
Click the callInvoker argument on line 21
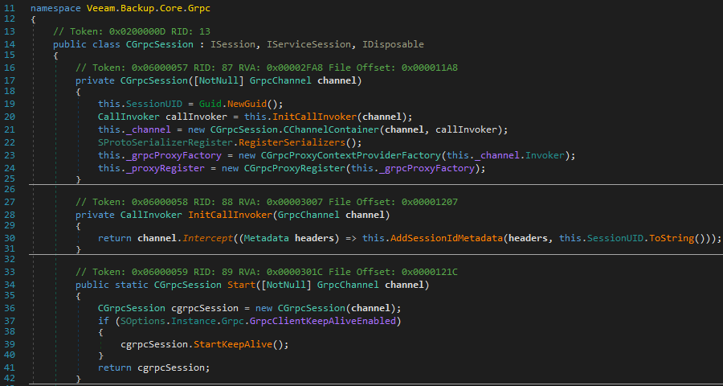pos(466,129)
